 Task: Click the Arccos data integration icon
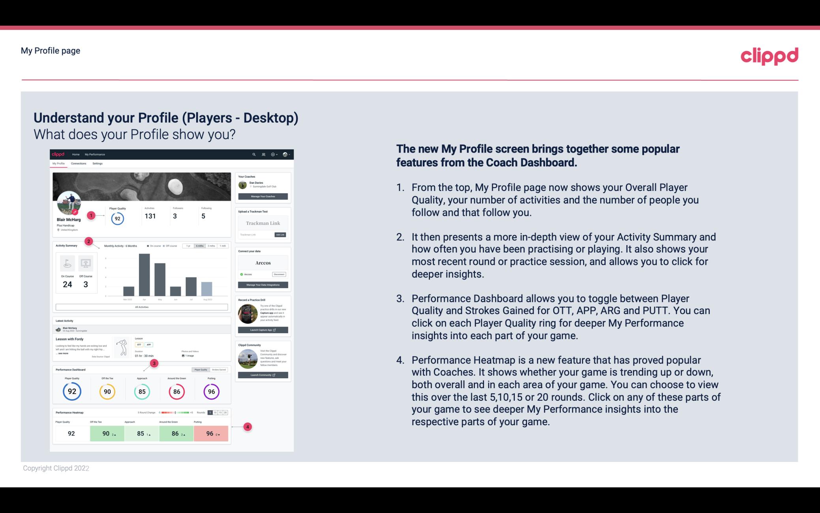pos(241,274)
